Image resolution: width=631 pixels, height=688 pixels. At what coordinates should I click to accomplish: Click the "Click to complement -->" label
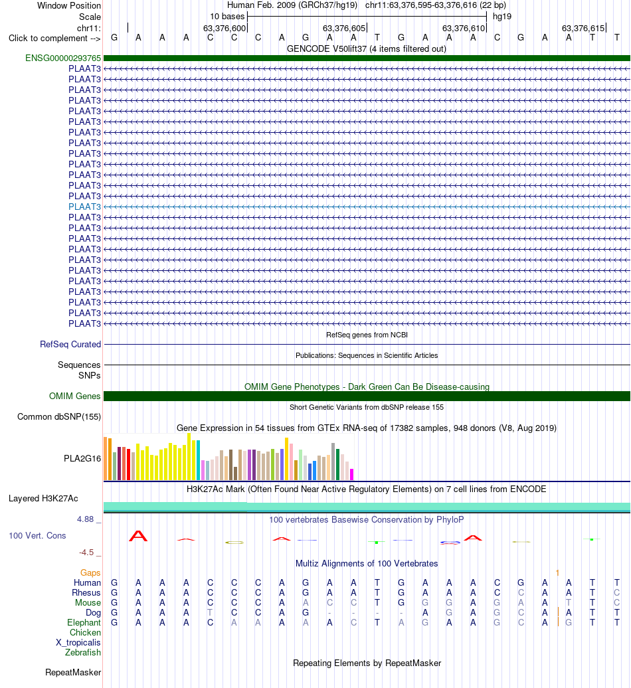pos(55,38)
